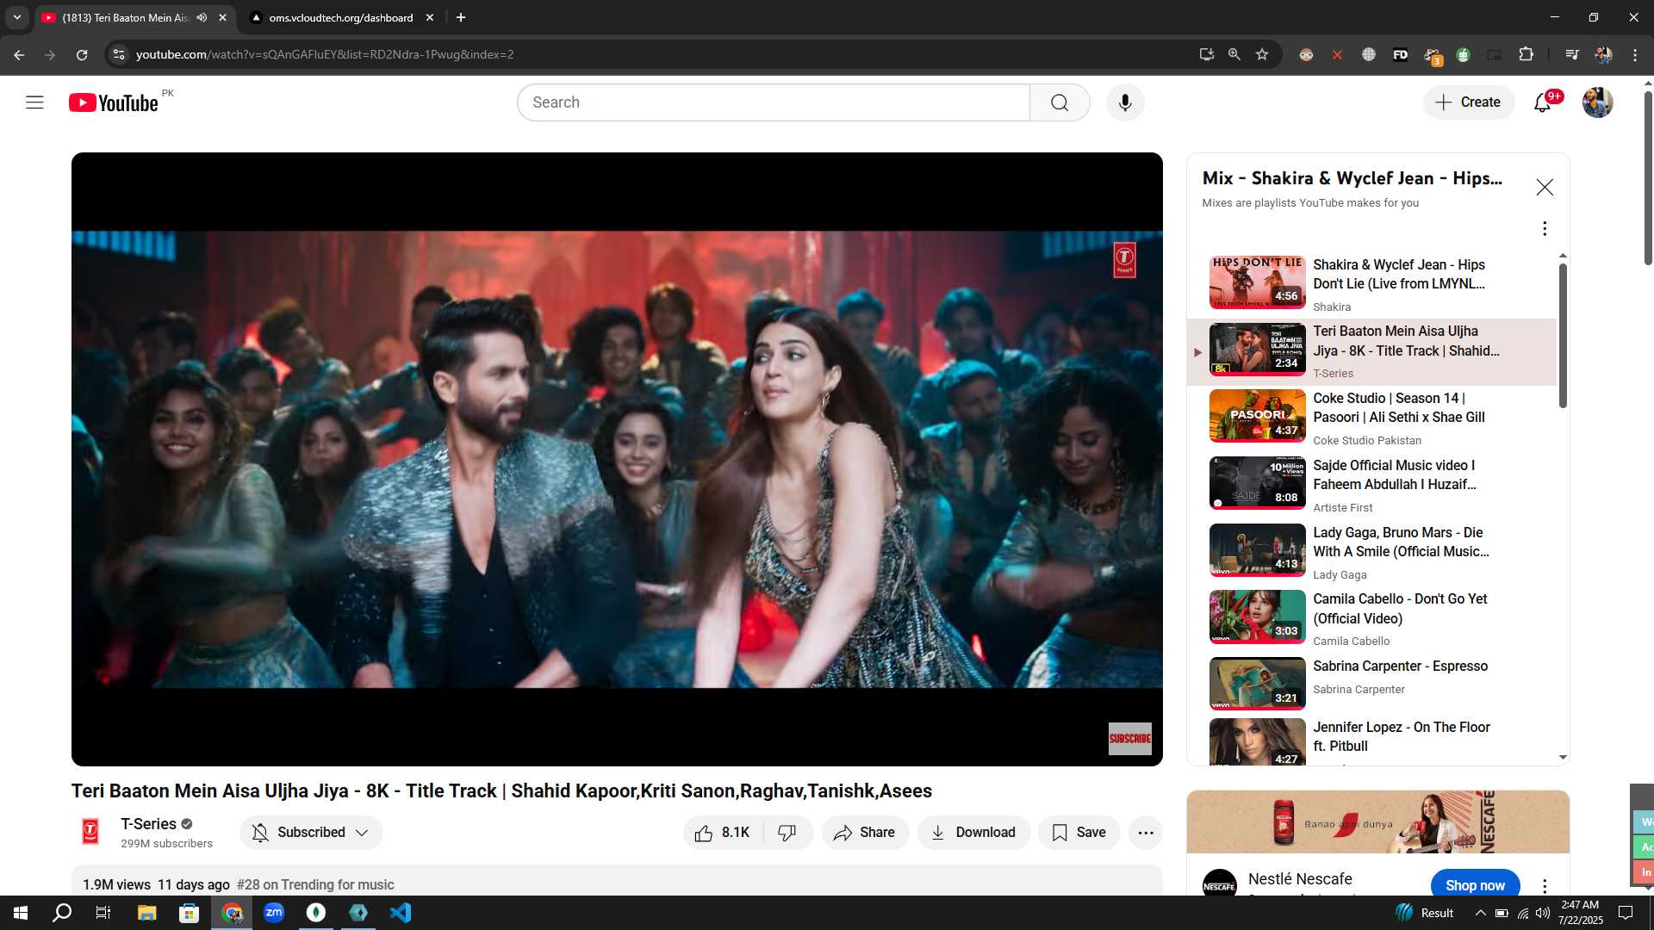
Task: Click the search magnifier button
Action: pyautogui.click(x=1060, y=102)
